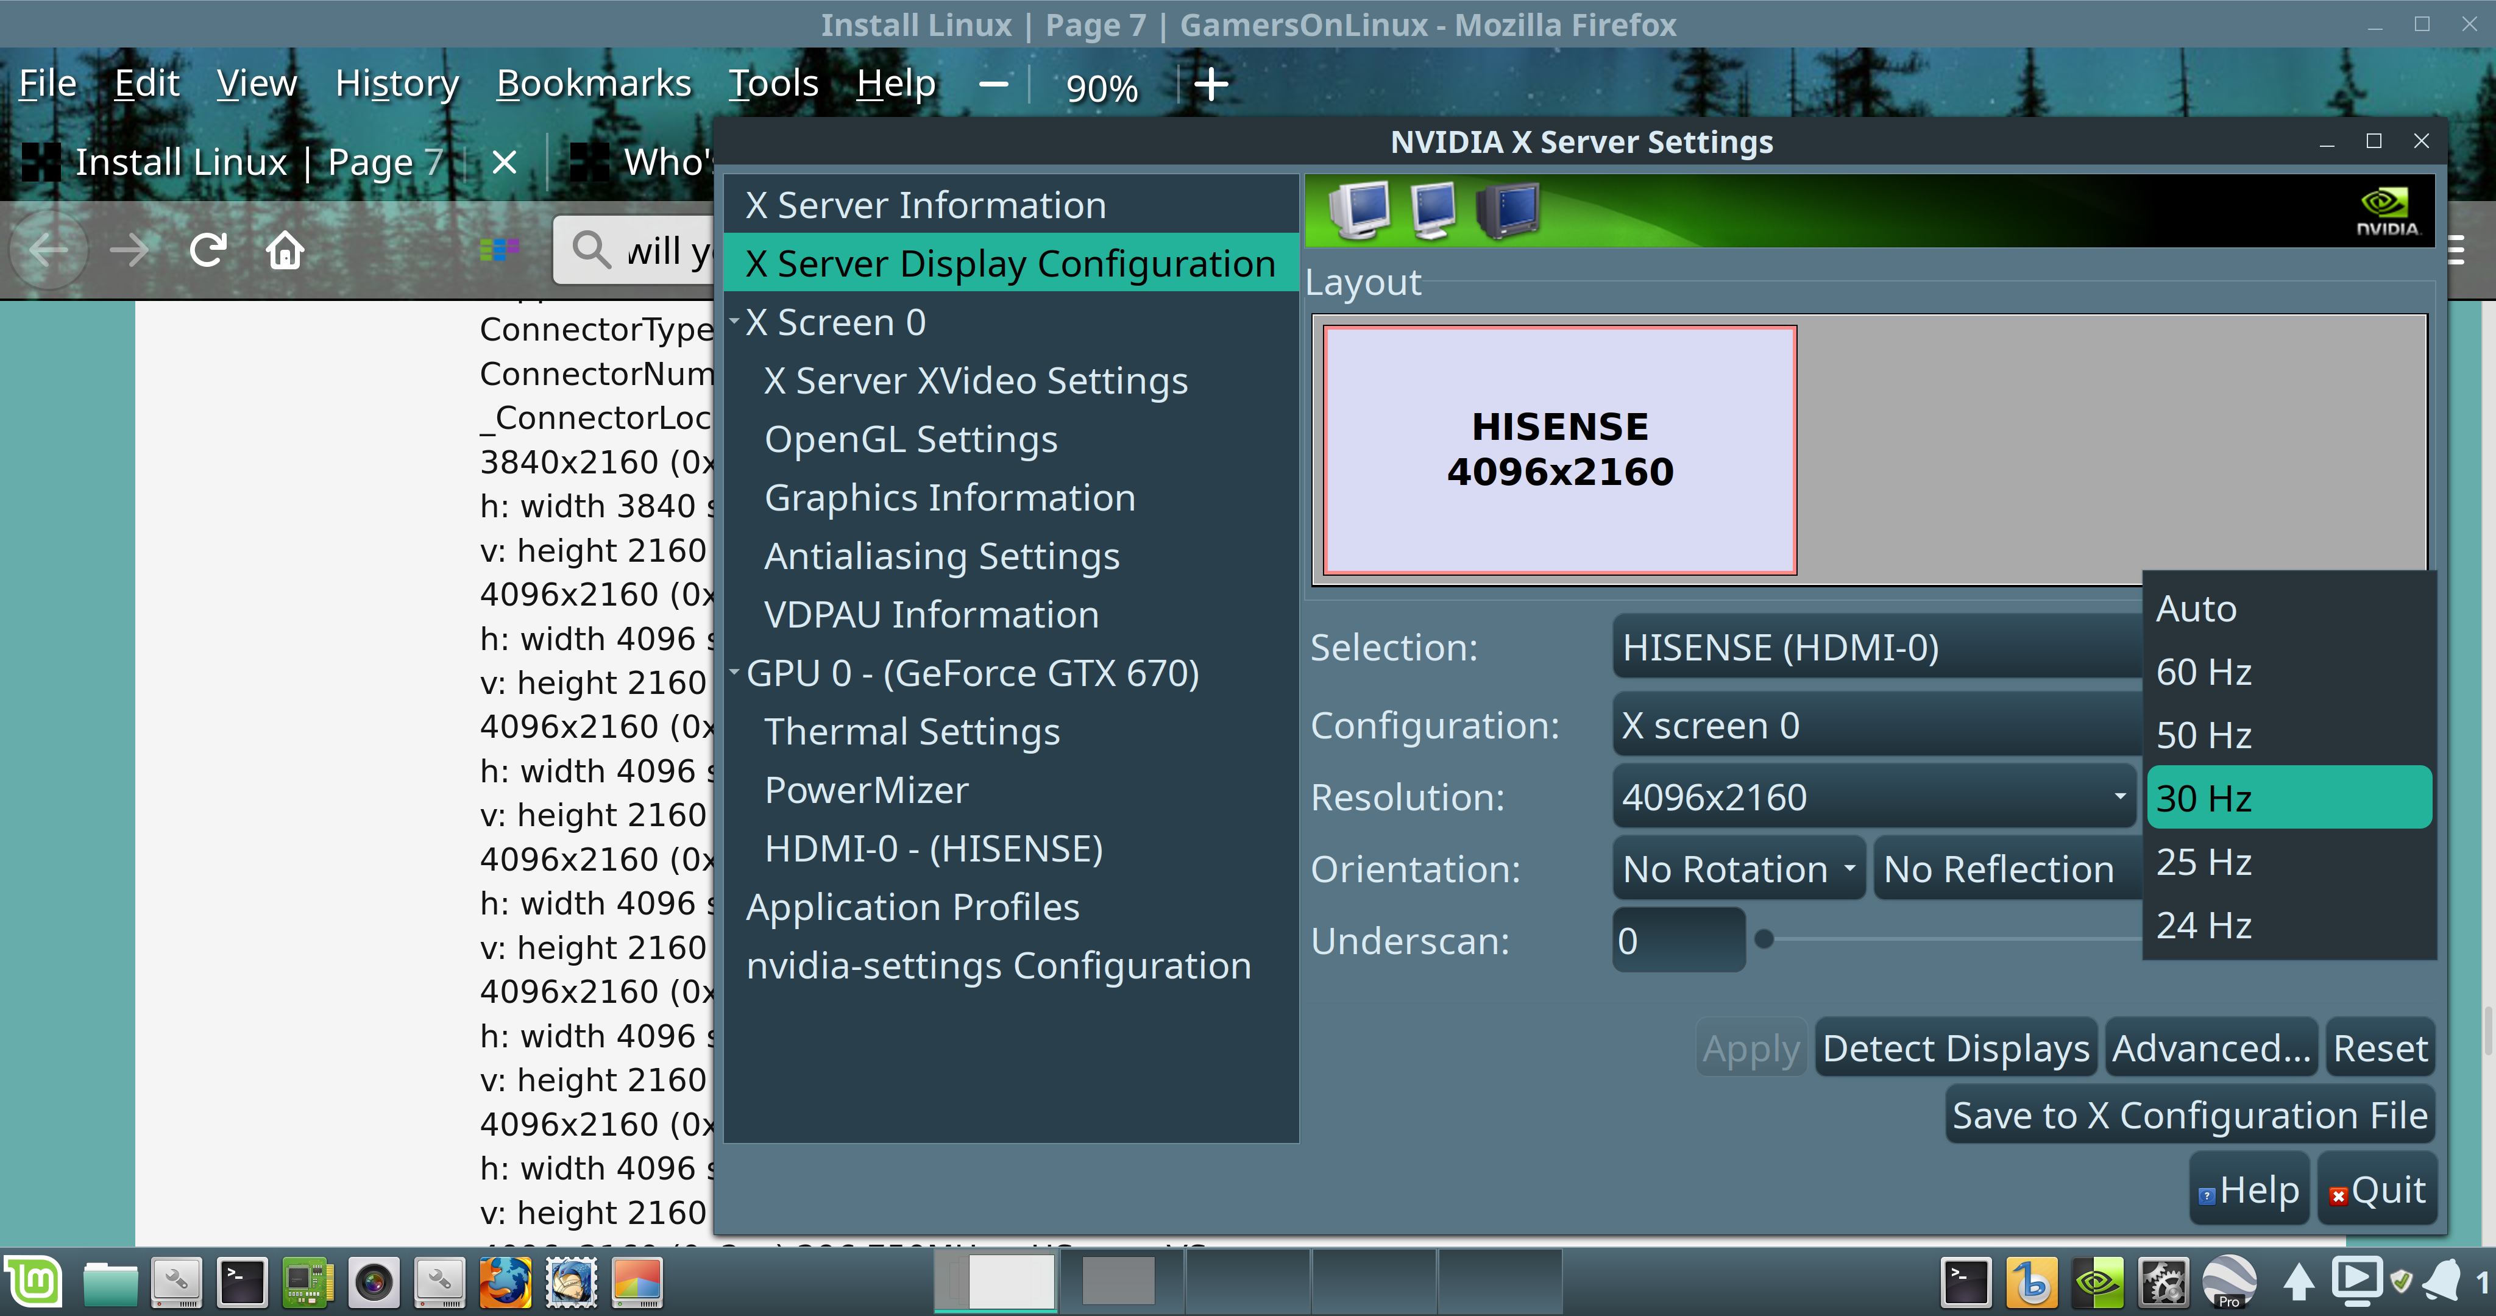Open the Resolution dropdown showing 4096x2160
The height and width of the screenshot is (1316, 2496).
click(x=1874, y=798)
